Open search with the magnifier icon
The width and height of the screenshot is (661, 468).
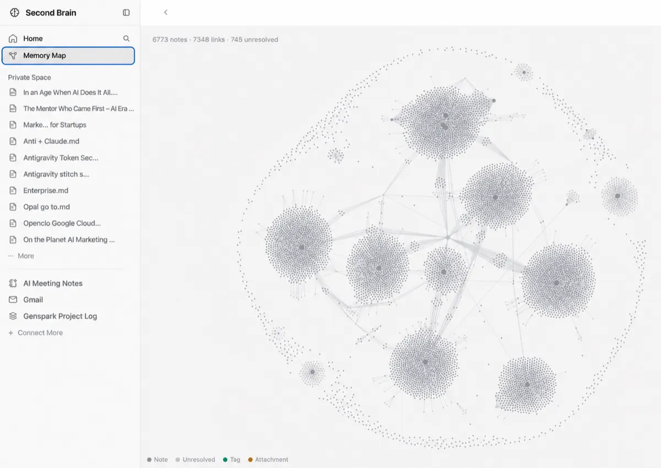(126, 39)
